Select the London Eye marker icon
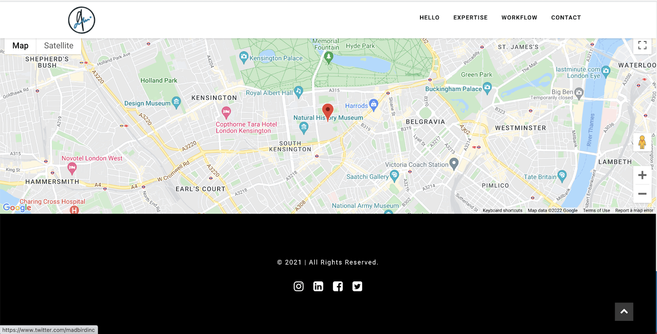The height and width of the screenshot is (334, 657). [606, 71]
